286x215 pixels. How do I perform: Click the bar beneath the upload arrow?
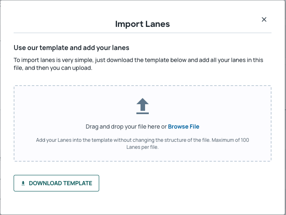tap(143, 113)
